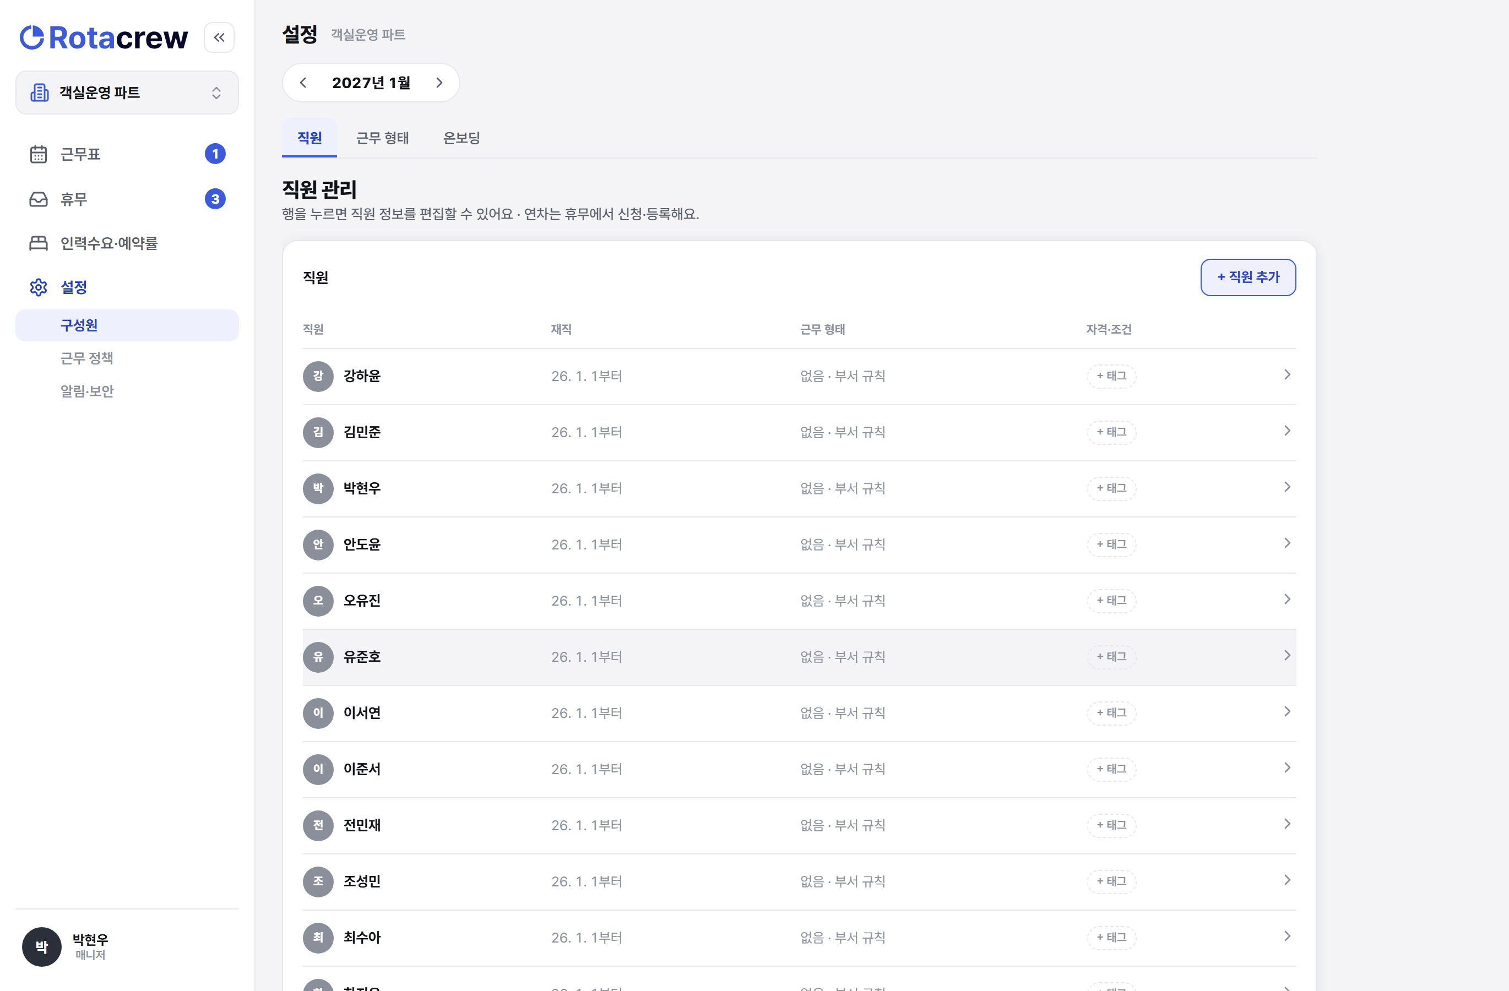Image resolution: width=1509 pixels, height=991 pixels.
Task: Click 박현우 row avatar in employee table
Action: (318, 488)
